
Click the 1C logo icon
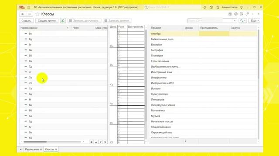[x=22, y=7]
